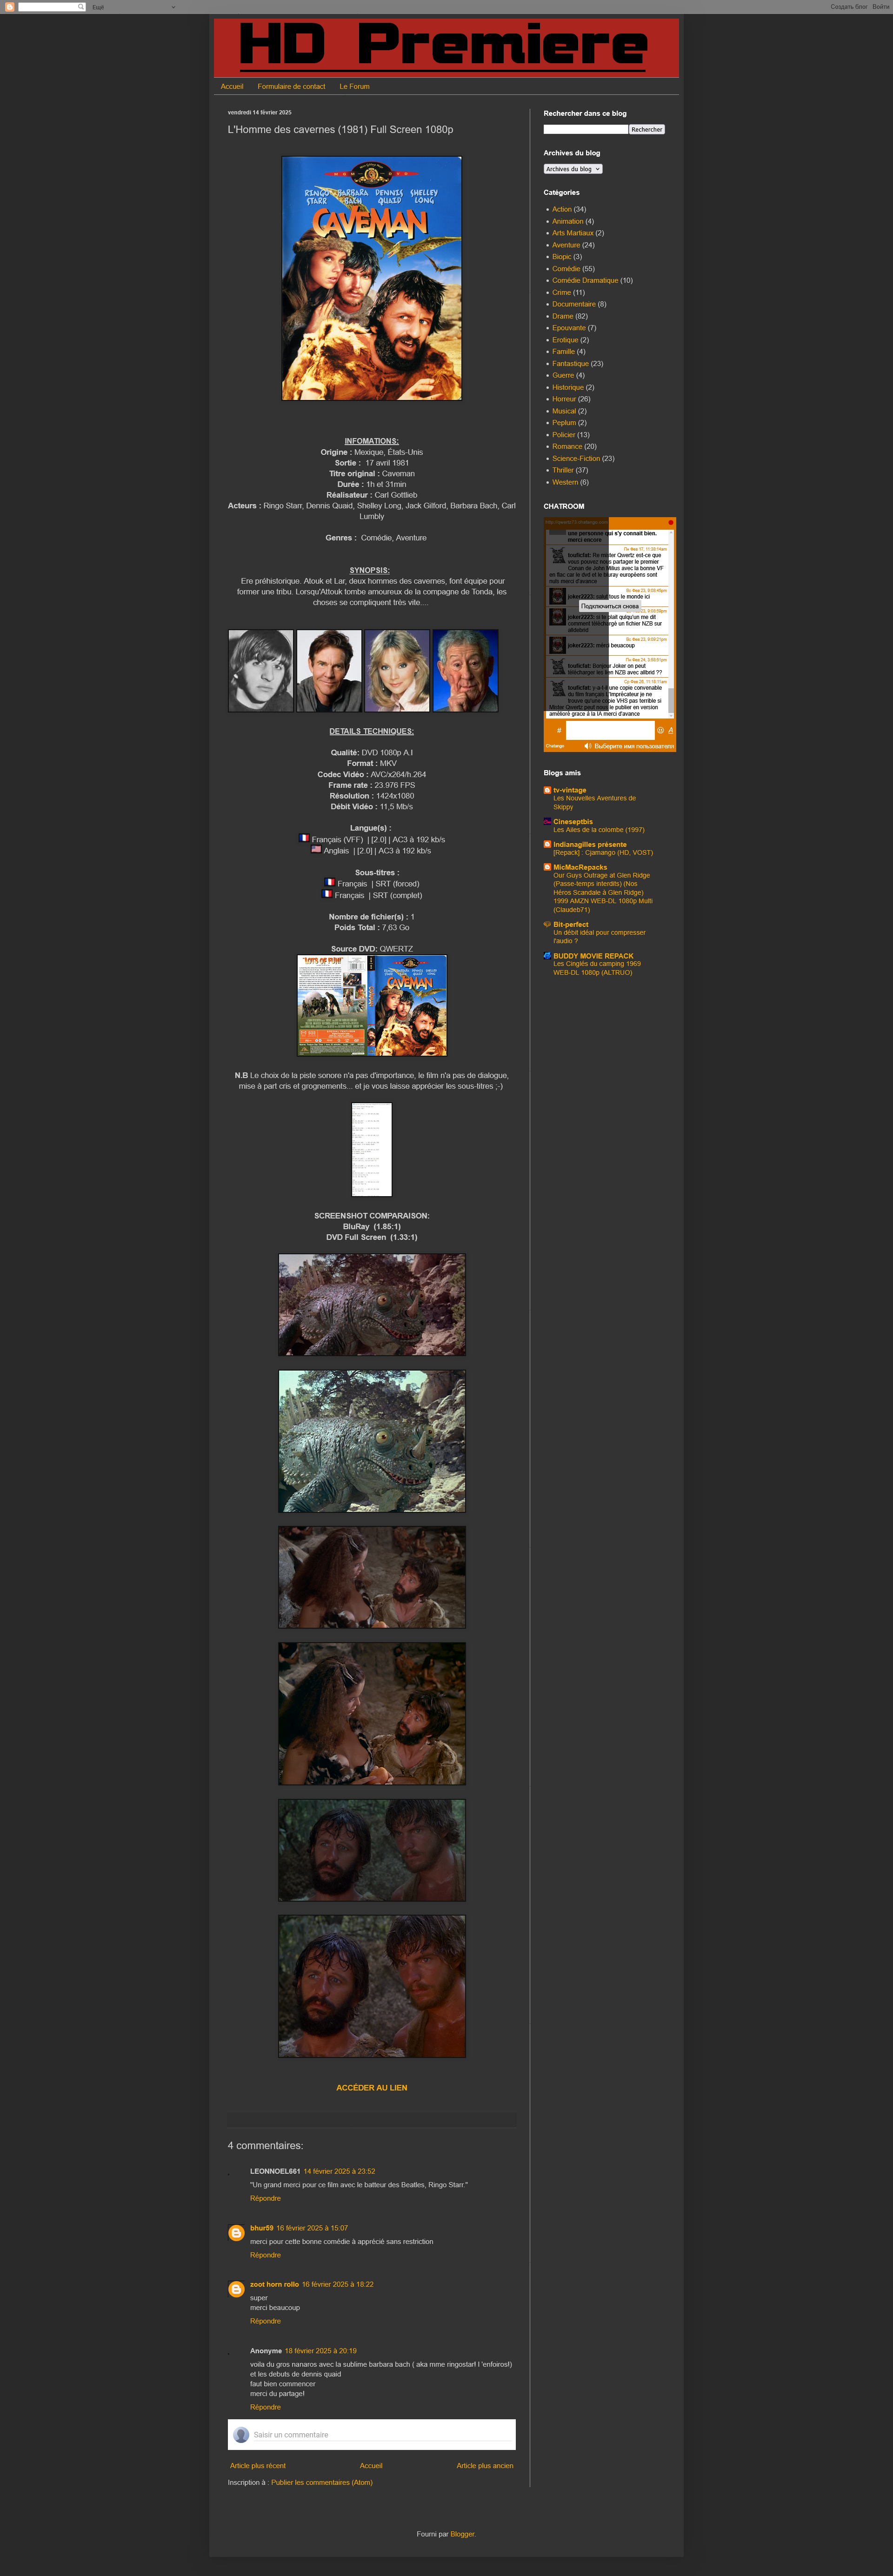The image size is (893, 2576).
Task: Click Répondre under Anonyme's comment
Action: (x=265, y=2407)
